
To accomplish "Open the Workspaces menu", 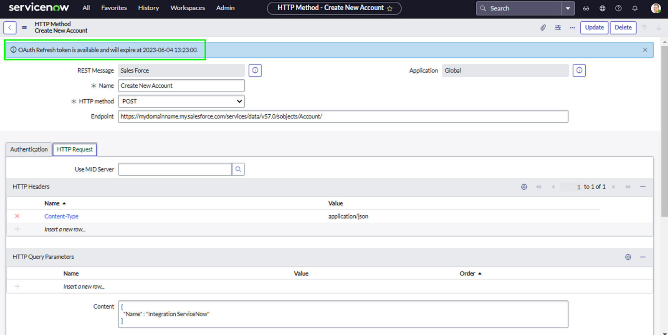I will point(187,8).
